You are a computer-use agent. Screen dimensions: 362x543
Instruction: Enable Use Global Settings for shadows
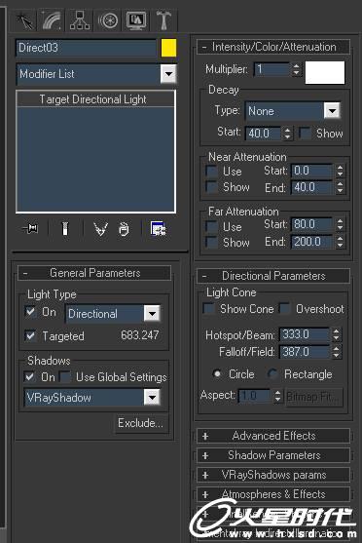(64, 376)
